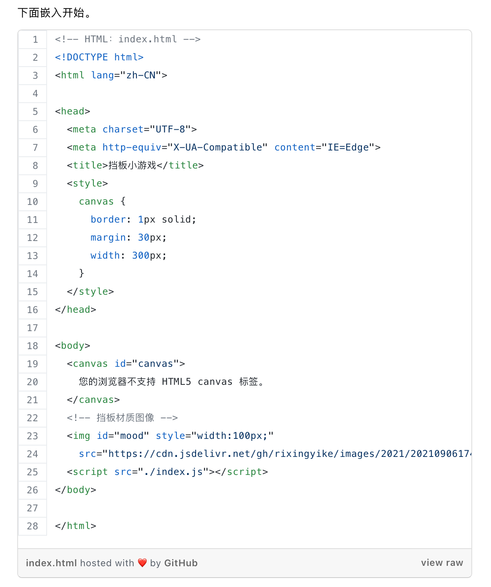Open the index.html file link in footer
Viewport: 491px width, 587px height.
pos(51,563)
